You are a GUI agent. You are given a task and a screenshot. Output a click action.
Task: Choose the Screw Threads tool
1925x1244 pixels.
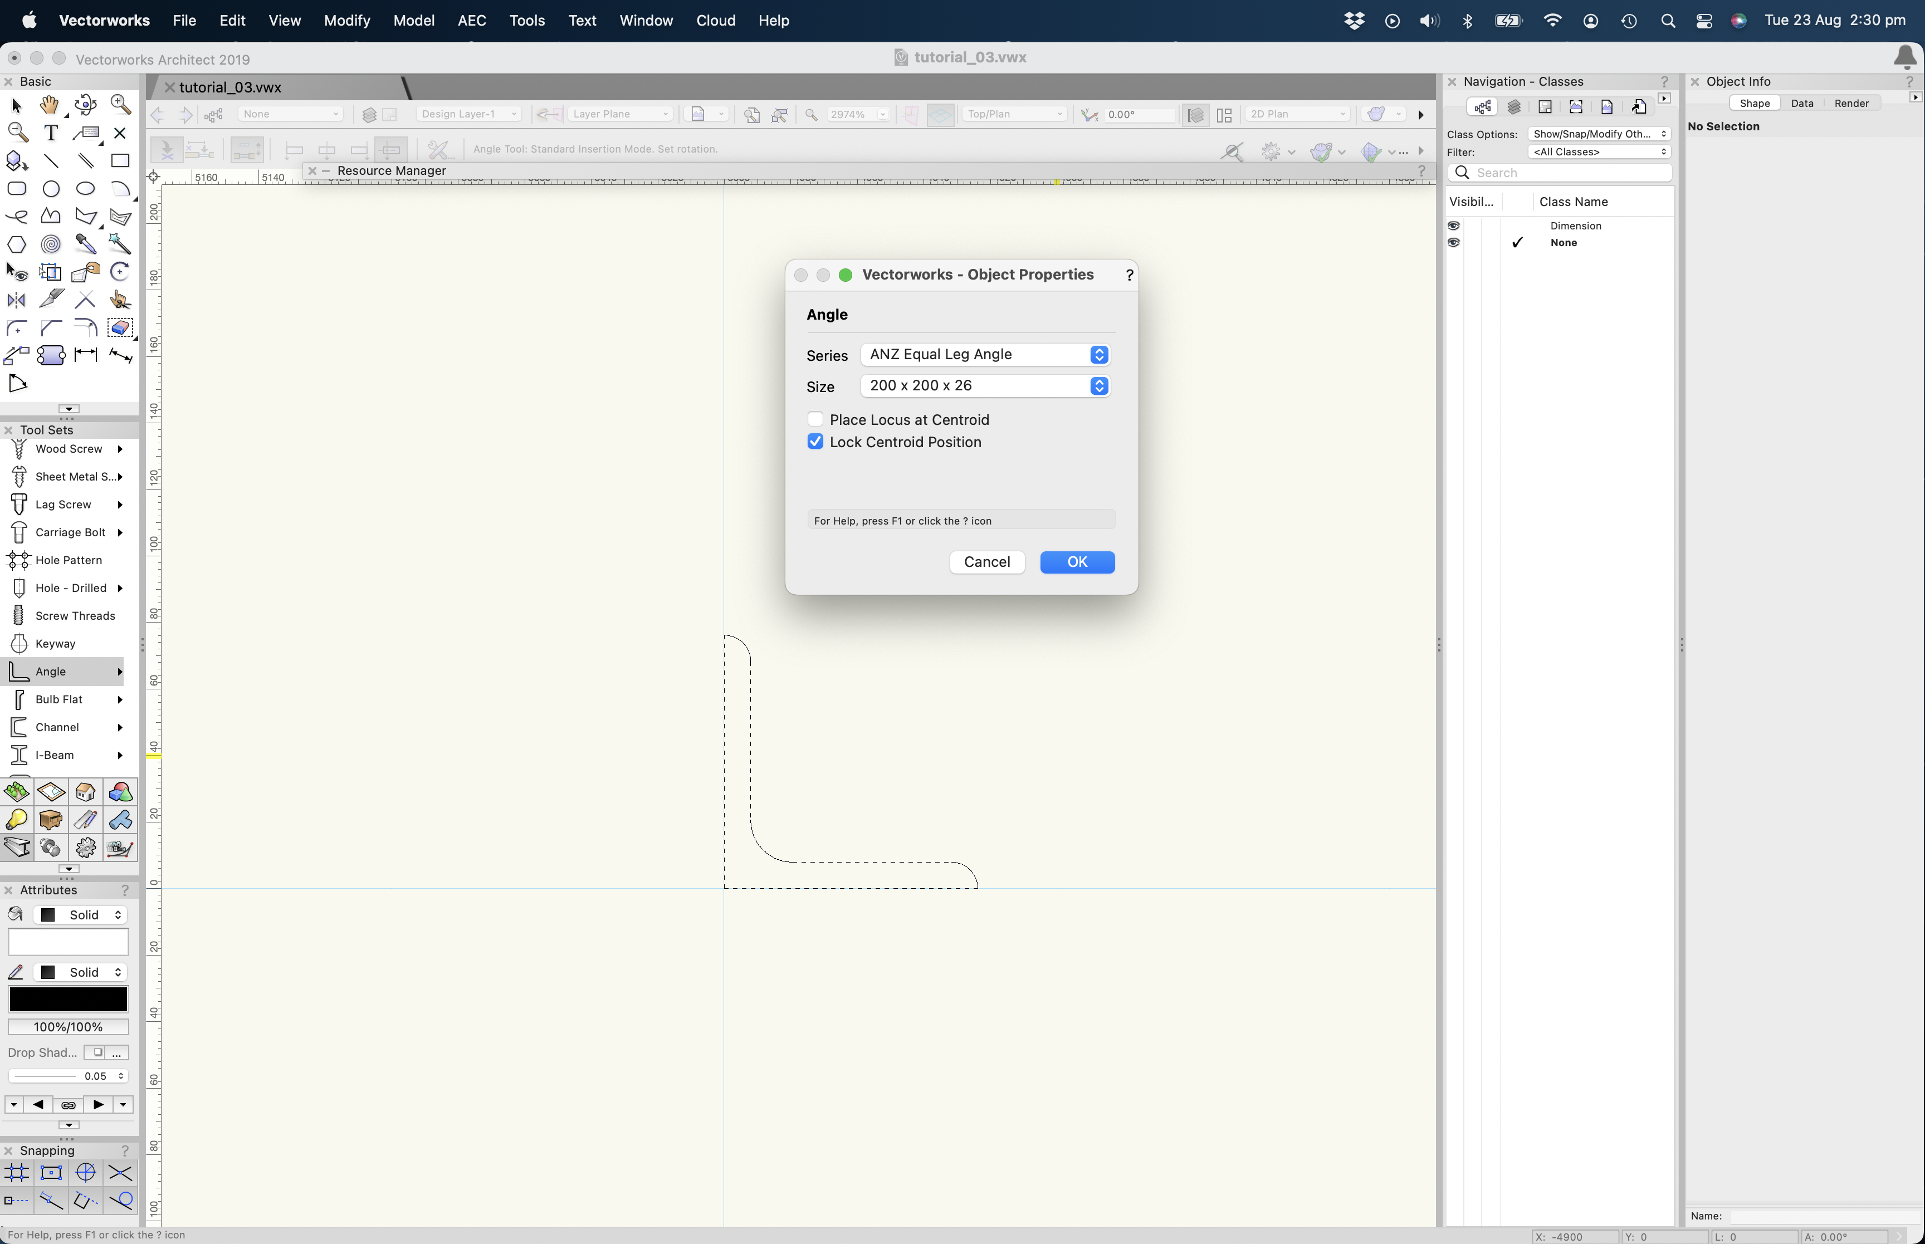(x=74, y=615)
